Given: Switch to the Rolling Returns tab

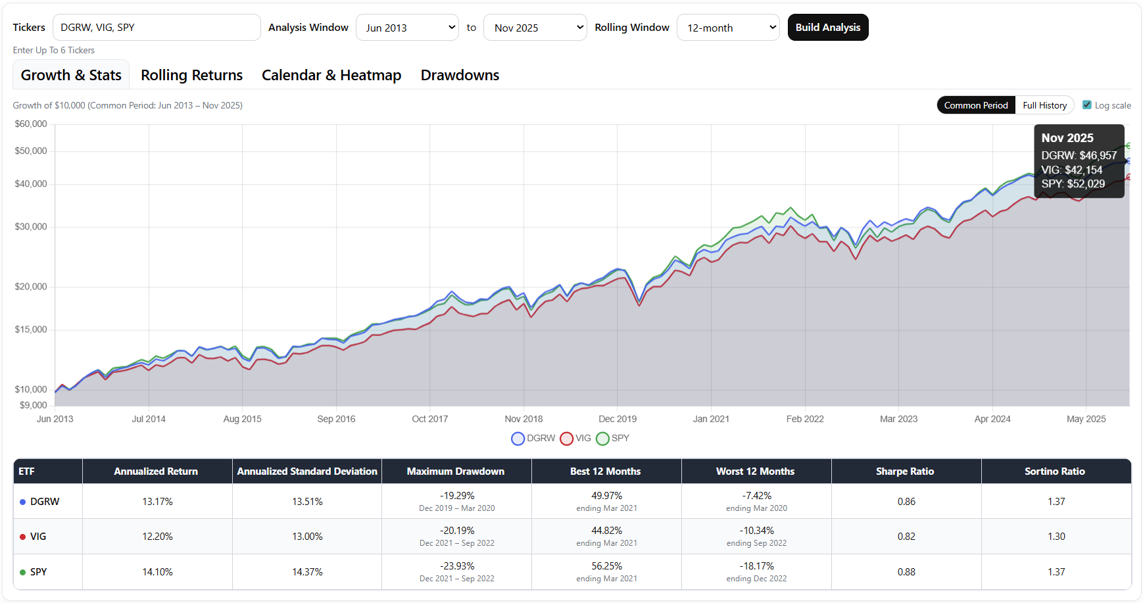Looking at the screenshot, I should coord(191,75).
